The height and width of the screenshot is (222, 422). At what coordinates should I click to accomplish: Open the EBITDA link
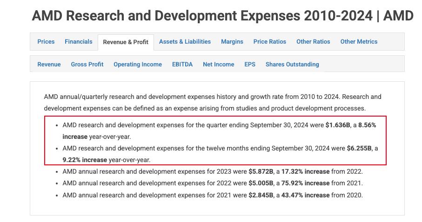(x=182, y=65)
